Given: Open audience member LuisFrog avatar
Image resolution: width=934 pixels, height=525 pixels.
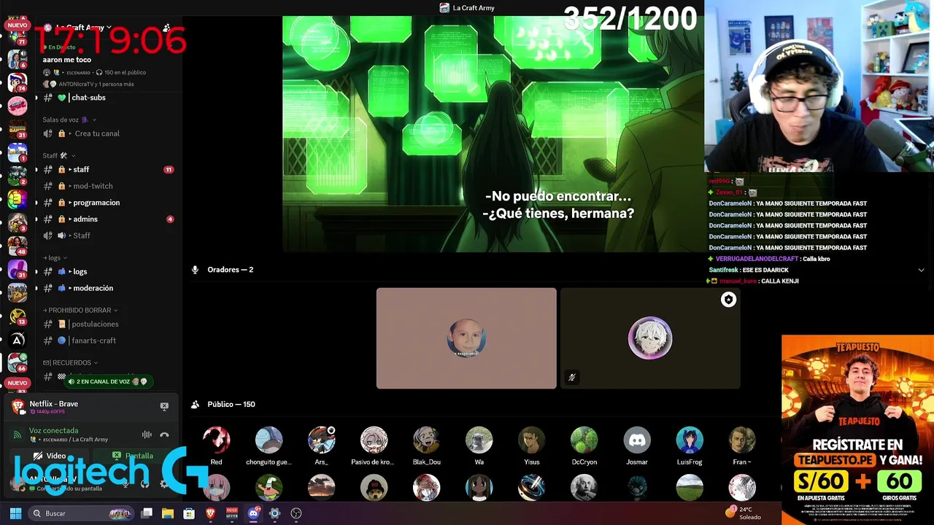Looking at the screenshot, I should tap(690, 440).
